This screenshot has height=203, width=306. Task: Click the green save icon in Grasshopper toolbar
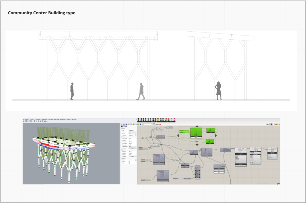[x=139, y=125]
